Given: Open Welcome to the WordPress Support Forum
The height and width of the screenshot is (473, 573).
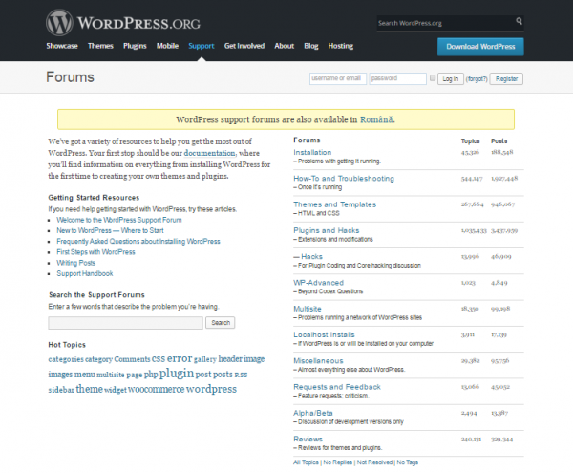Looking at the screenshot, I should pos(119,220).
